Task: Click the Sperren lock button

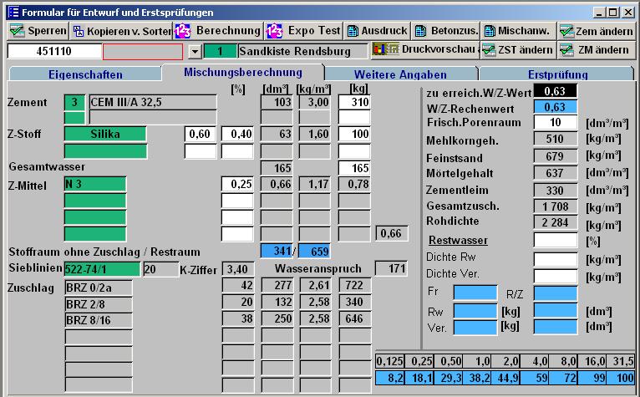Action: (38, 31)
